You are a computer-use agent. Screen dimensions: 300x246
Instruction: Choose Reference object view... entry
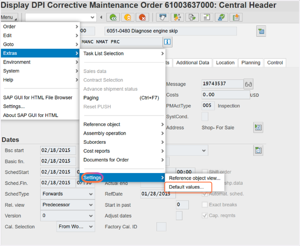click(x=195, y=178)
